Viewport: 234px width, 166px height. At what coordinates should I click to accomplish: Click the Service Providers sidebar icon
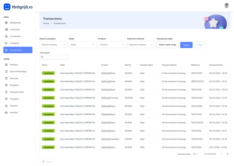tap(6, 71)
